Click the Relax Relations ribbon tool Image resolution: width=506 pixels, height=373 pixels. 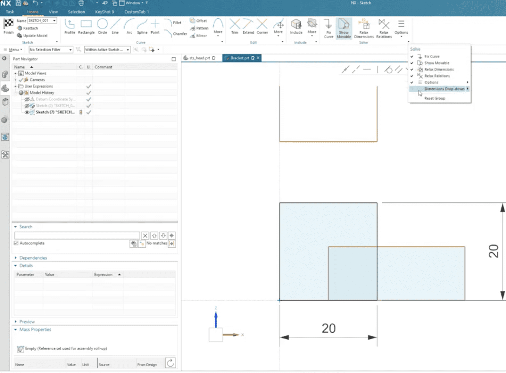(x=384, y=28)
